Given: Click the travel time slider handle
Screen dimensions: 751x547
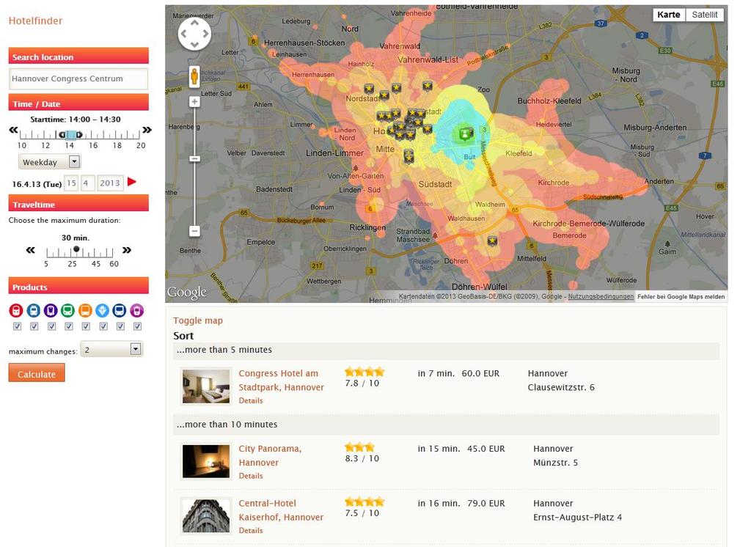Looking at the screenshot, I should (76, 249).
